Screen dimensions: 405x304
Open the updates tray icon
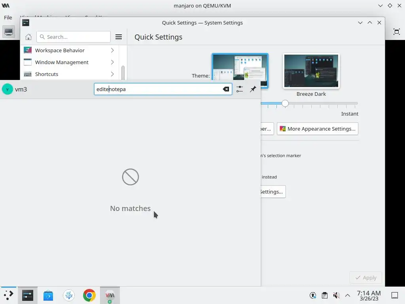(x=313, y=295)
